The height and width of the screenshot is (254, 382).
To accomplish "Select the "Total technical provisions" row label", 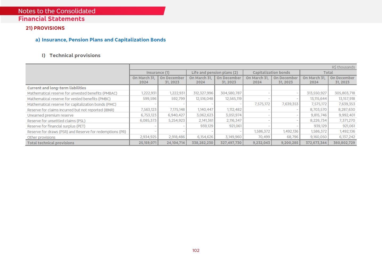I will 51,143.
